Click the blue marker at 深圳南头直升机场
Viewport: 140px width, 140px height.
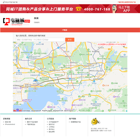(19, 71)
